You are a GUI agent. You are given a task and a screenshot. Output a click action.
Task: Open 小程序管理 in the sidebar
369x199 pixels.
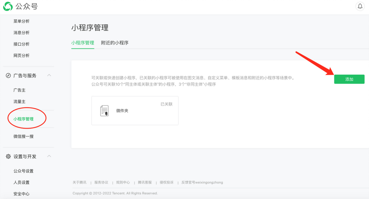click(23, 119)
